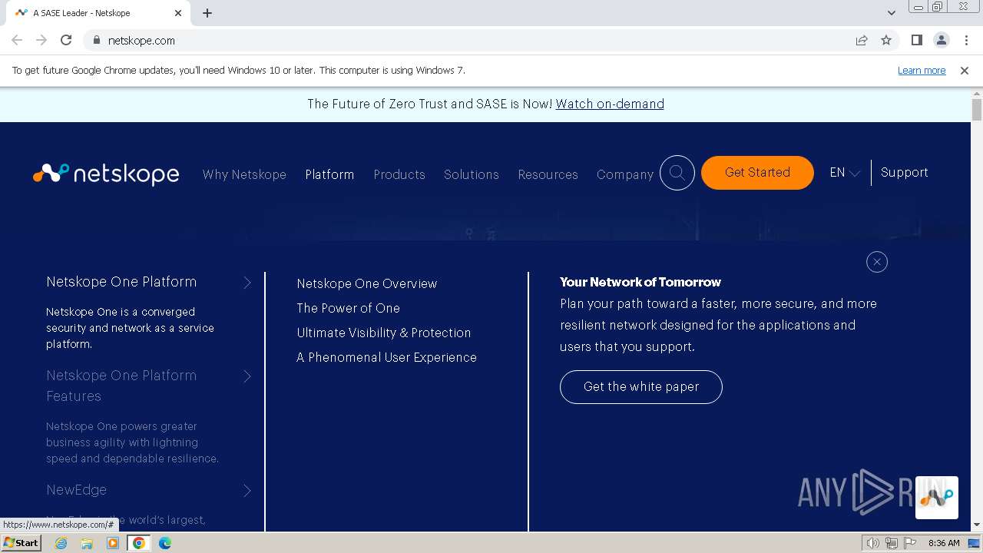Screen dimensions: 983x553
Task: Click the browser back arrow
Action: tap(17, 40)
